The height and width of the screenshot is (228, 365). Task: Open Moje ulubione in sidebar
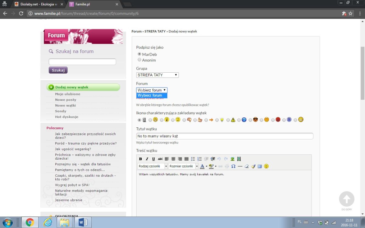tap(68, 94)
